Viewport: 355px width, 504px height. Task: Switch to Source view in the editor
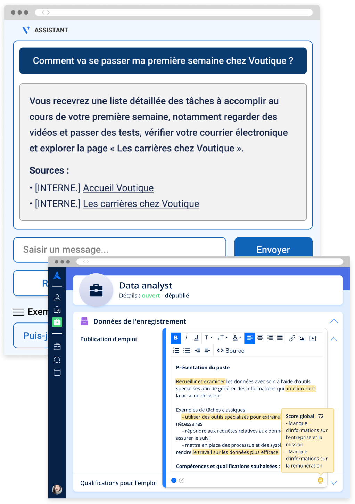[x=231, y=351]
